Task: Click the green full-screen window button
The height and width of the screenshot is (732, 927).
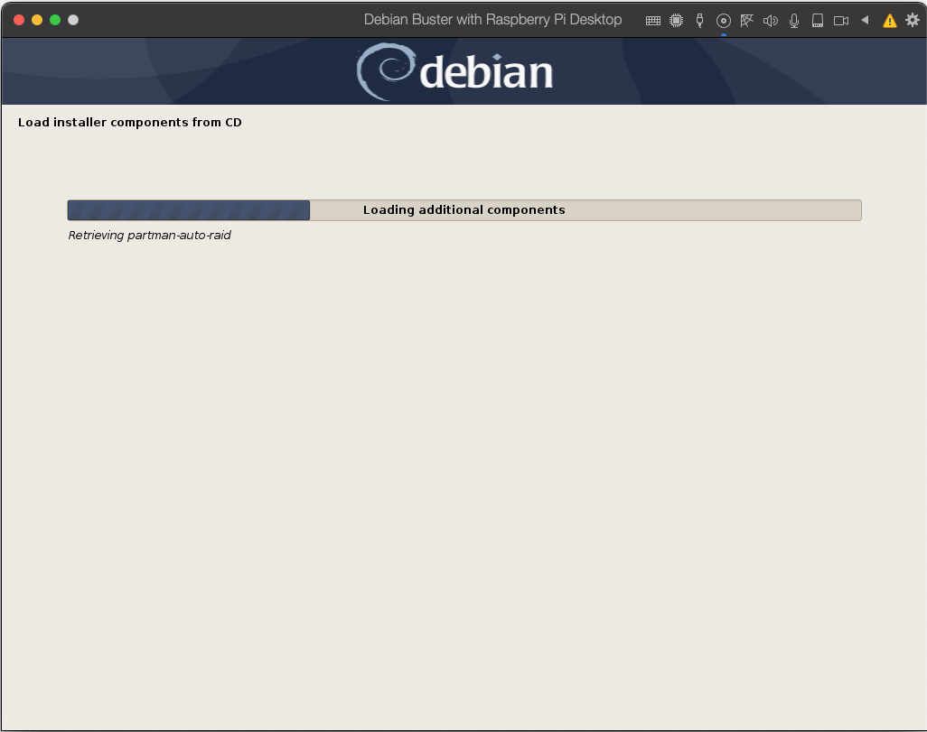Action: [55, 20]
